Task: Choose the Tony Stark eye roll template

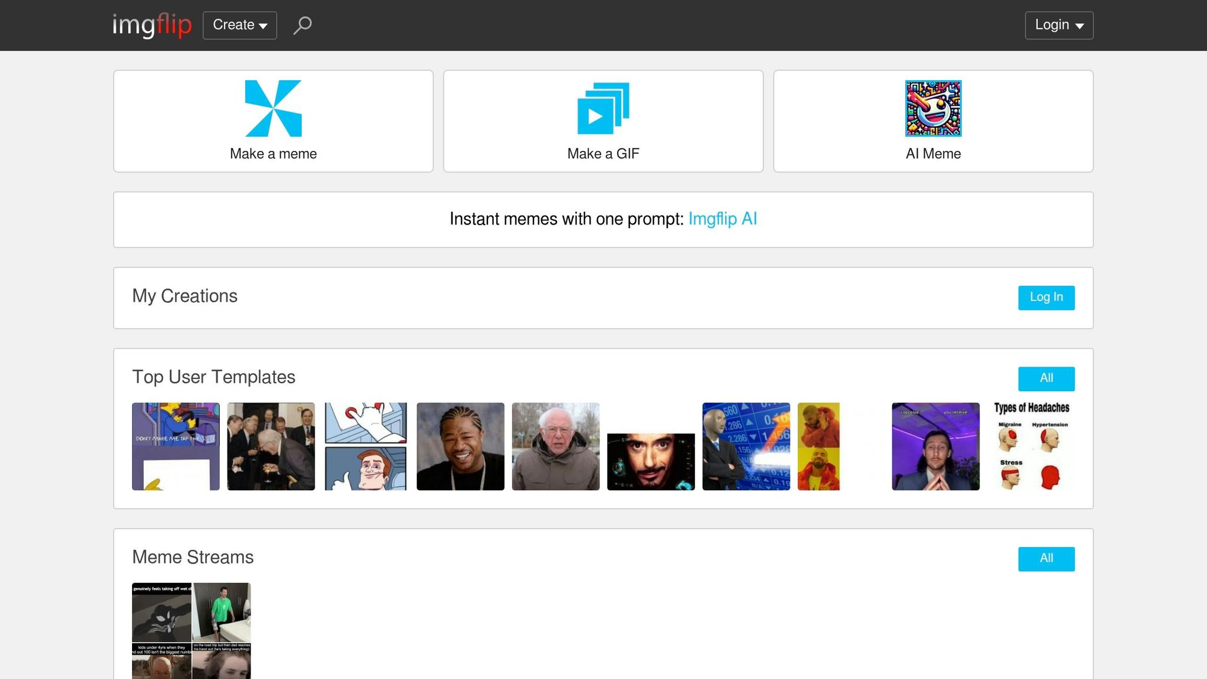Action: pyautogui.click(x=651, y=462)
